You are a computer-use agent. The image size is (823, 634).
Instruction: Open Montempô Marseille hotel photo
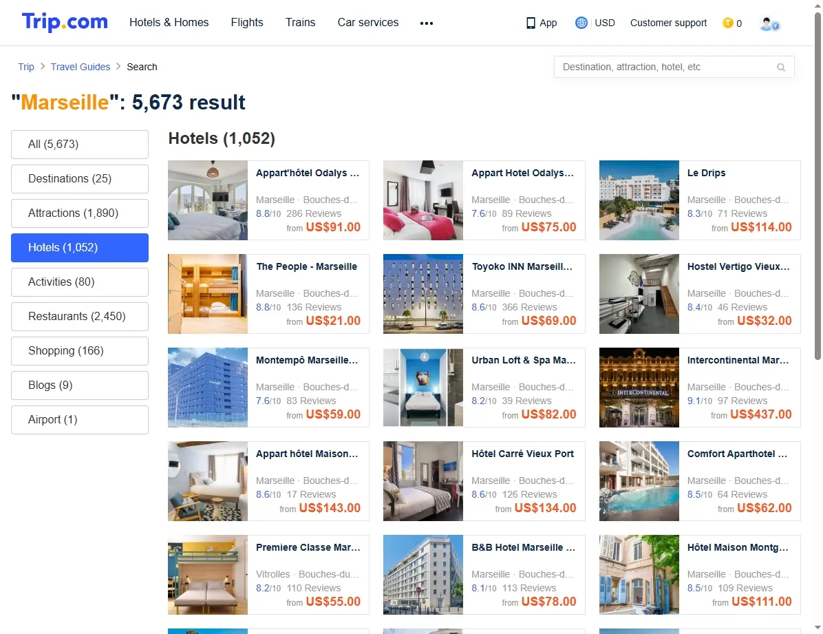tap(208, 387)
